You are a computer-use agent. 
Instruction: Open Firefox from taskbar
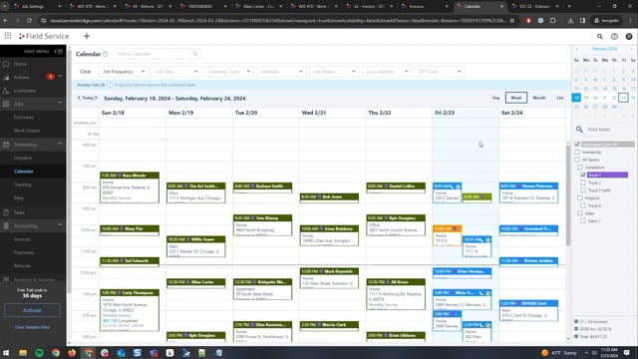pos(72,352)
